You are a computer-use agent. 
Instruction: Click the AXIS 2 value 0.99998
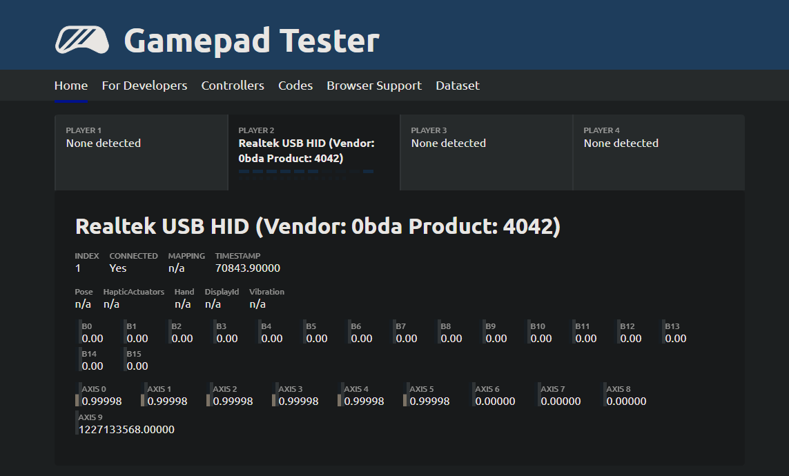tap(233, 401)
